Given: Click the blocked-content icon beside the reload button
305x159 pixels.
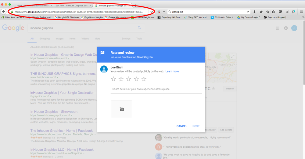Looking at the screenshot, I should (159, 12).
